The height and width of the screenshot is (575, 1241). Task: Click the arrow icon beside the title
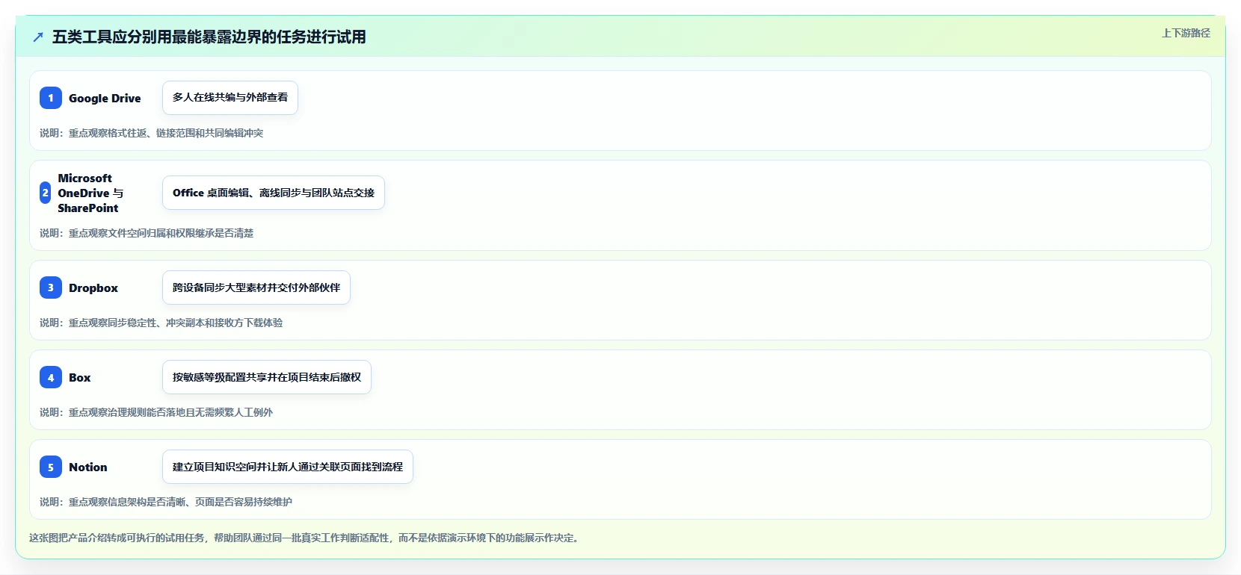click(38, 37)
